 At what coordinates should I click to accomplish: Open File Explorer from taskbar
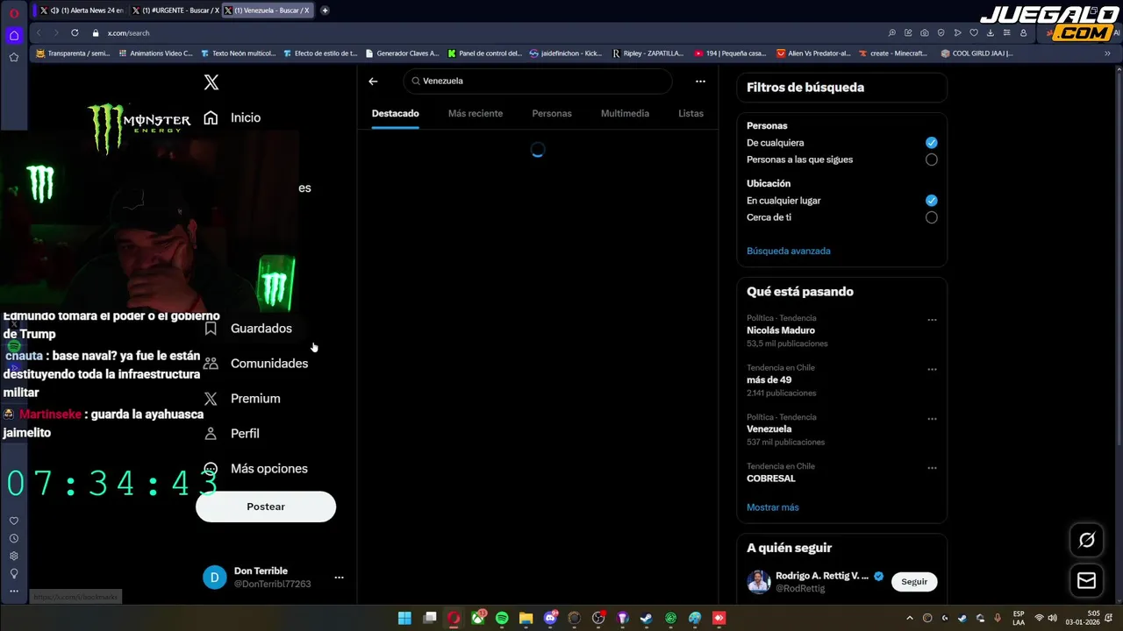point(526,618)
